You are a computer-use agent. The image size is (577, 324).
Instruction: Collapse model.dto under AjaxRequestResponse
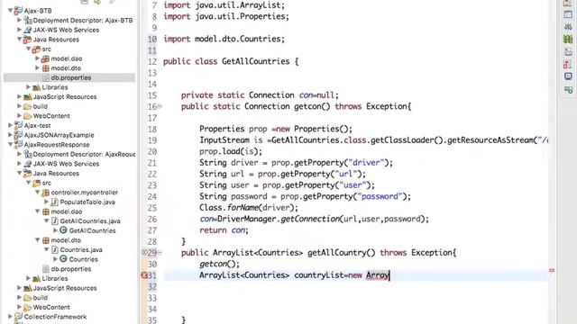click(x=37, y=240)
